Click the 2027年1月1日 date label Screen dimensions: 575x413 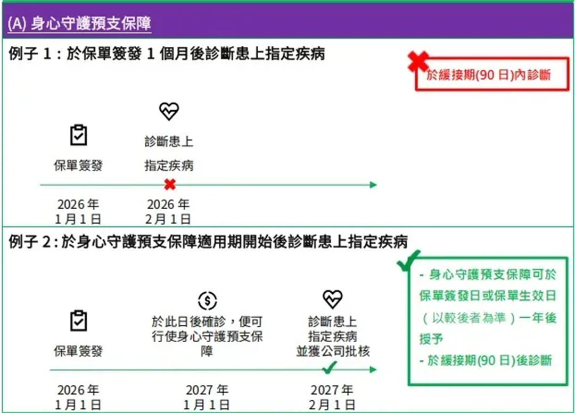pyautogui.click(x=207, y=397)
